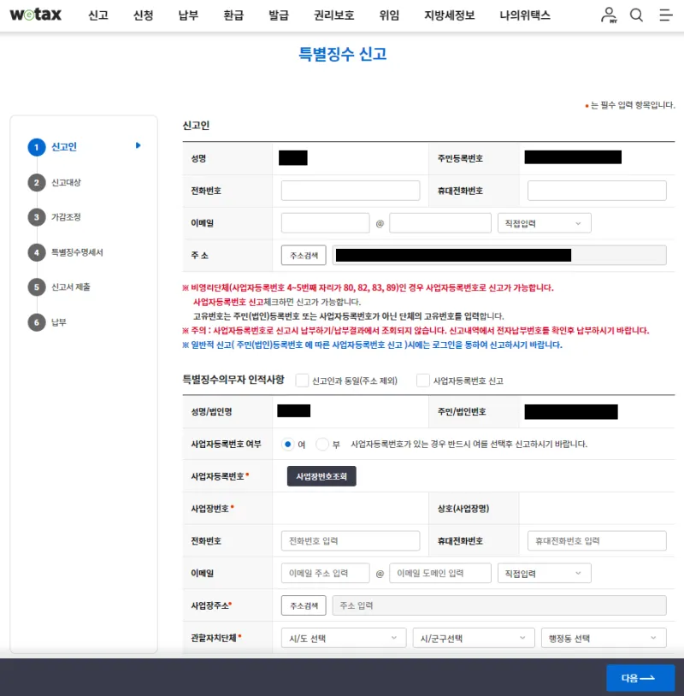This screenshot has height=696, width=684.
Task: Click the 사업장번호조회 button
Action: (x=321, y=476)
